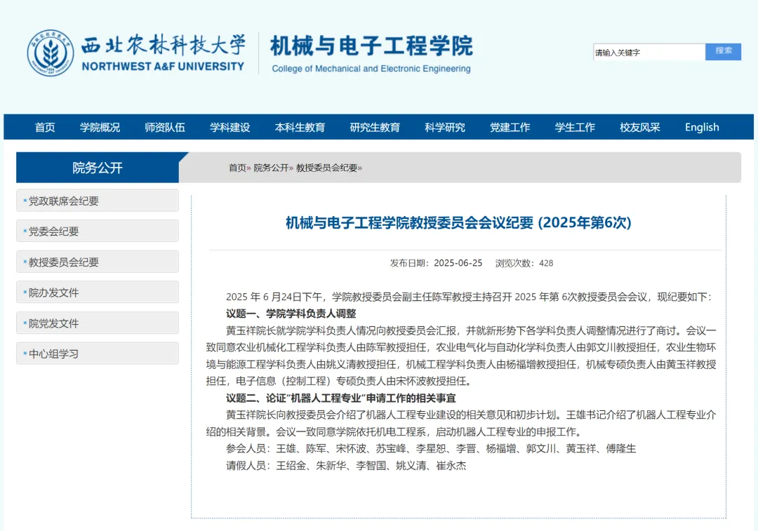Viewport: 758px width, 531px height.
Task: Open the 学科建设 navigation tab
Action: 231,127
